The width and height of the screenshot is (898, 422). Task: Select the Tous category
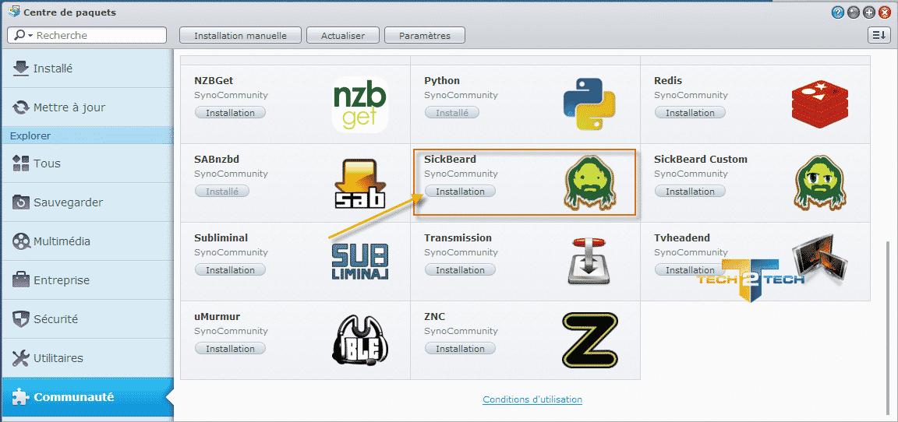point(87,164)
